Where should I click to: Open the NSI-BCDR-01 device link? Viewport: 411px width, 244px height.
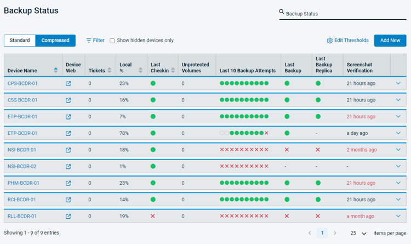[x=22, y=150]
